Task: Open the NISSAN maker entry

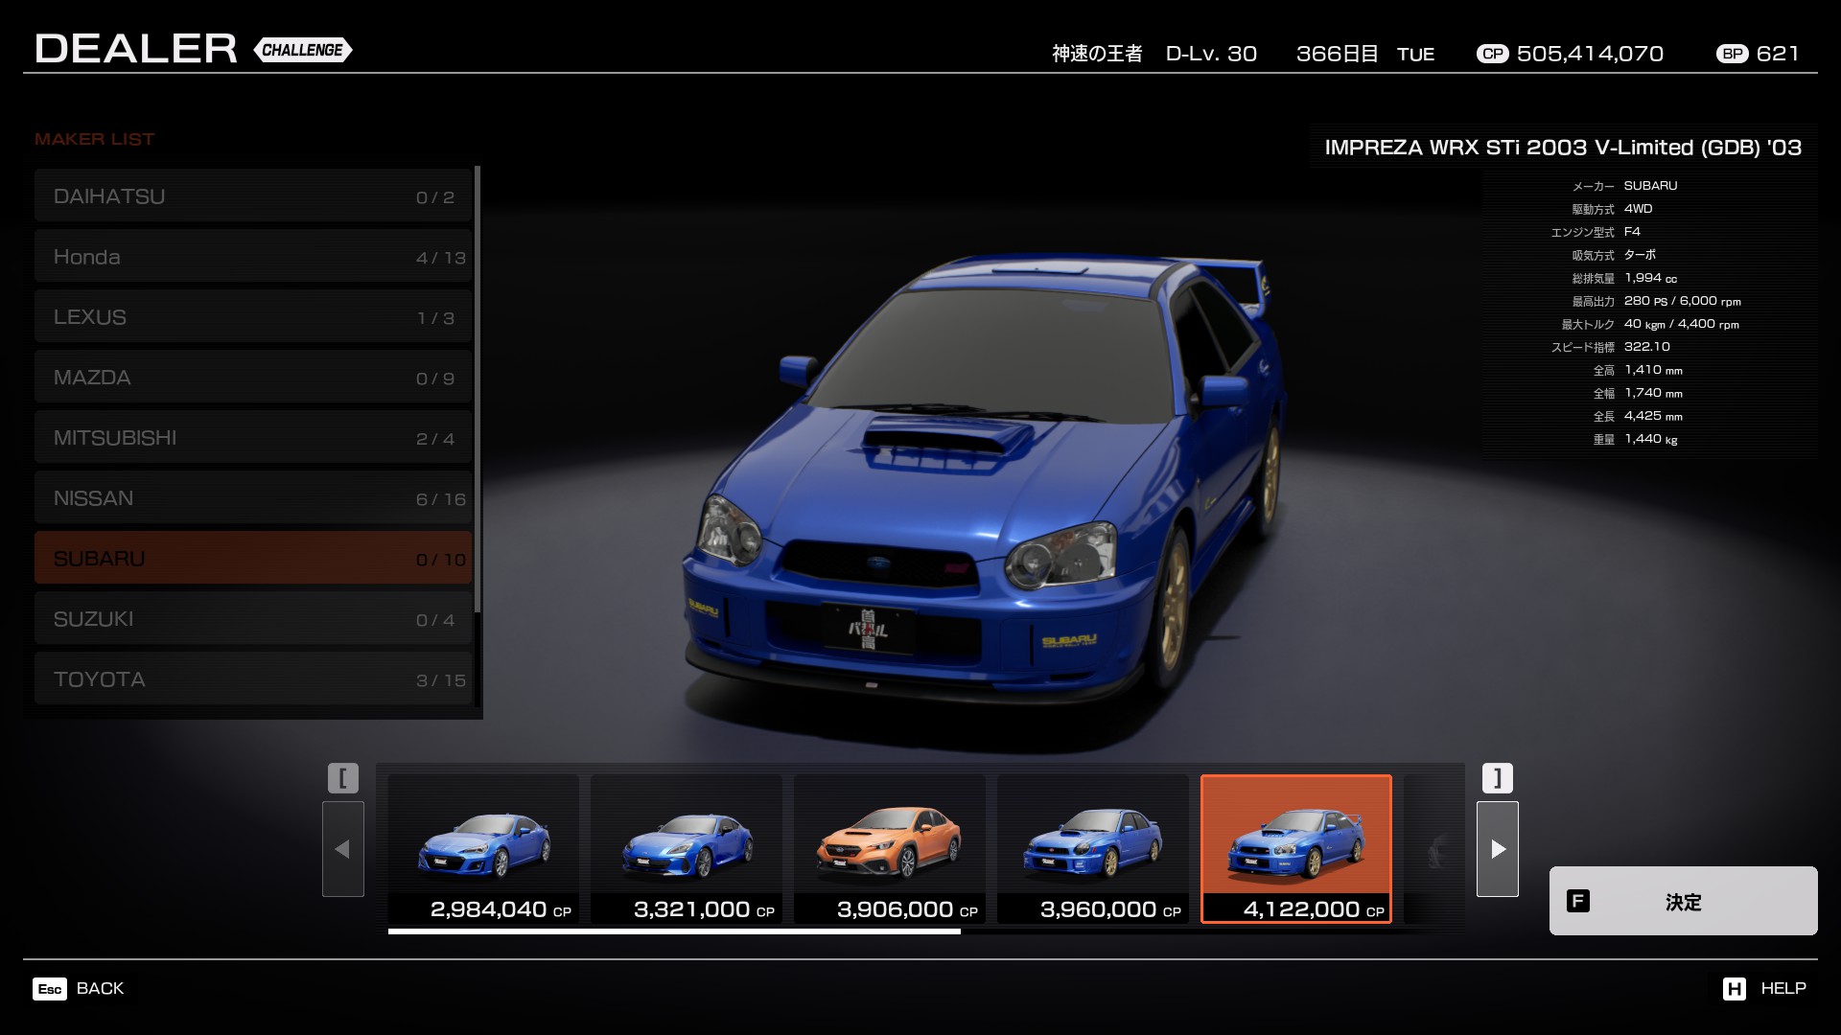Action: [x=253, y=498]
